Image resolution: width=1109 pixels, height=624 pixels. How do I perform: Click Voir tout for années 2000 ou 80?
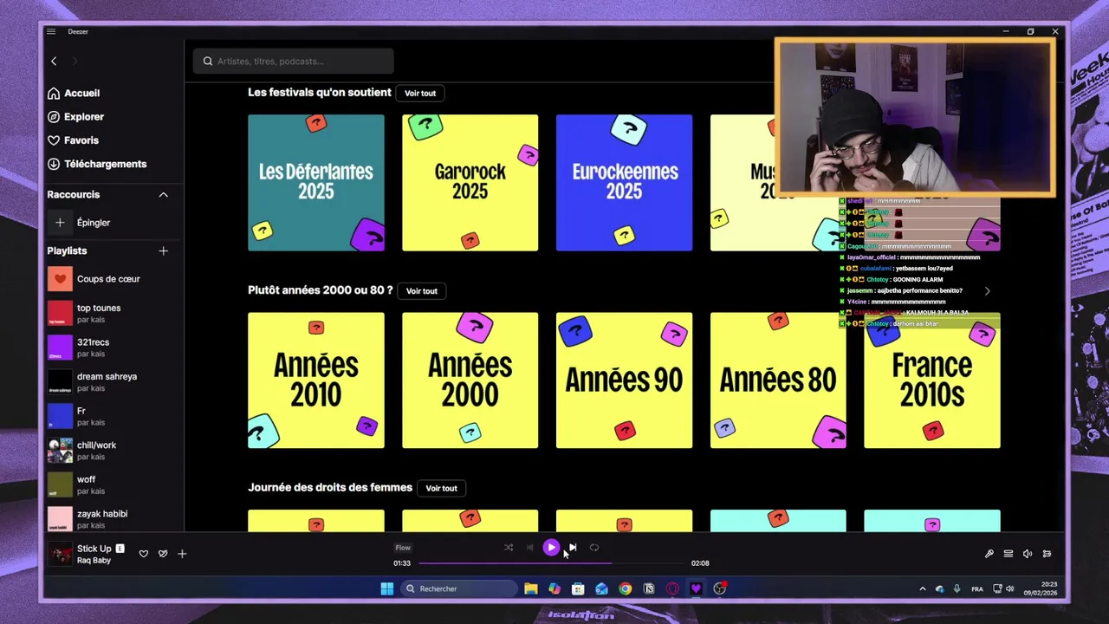pyautogui.click(x=422, y=291)
